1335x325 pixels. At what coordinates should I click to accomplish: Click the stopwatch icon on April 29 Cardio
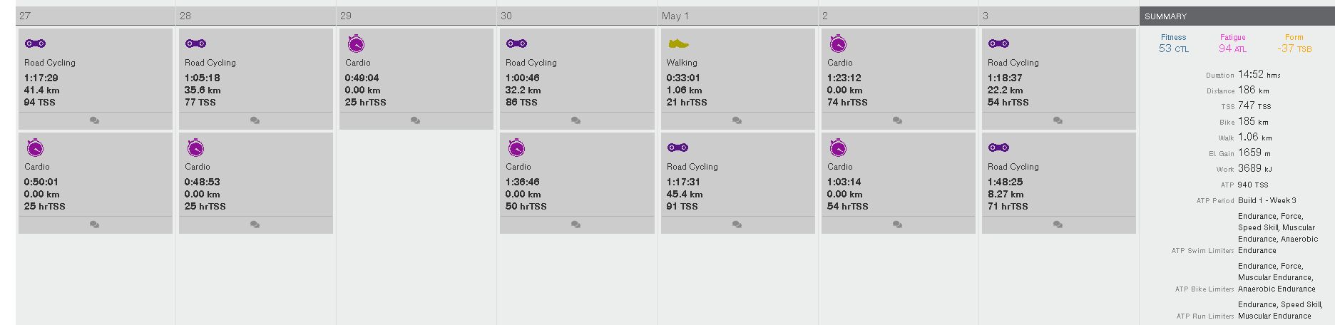coord(356,44)
